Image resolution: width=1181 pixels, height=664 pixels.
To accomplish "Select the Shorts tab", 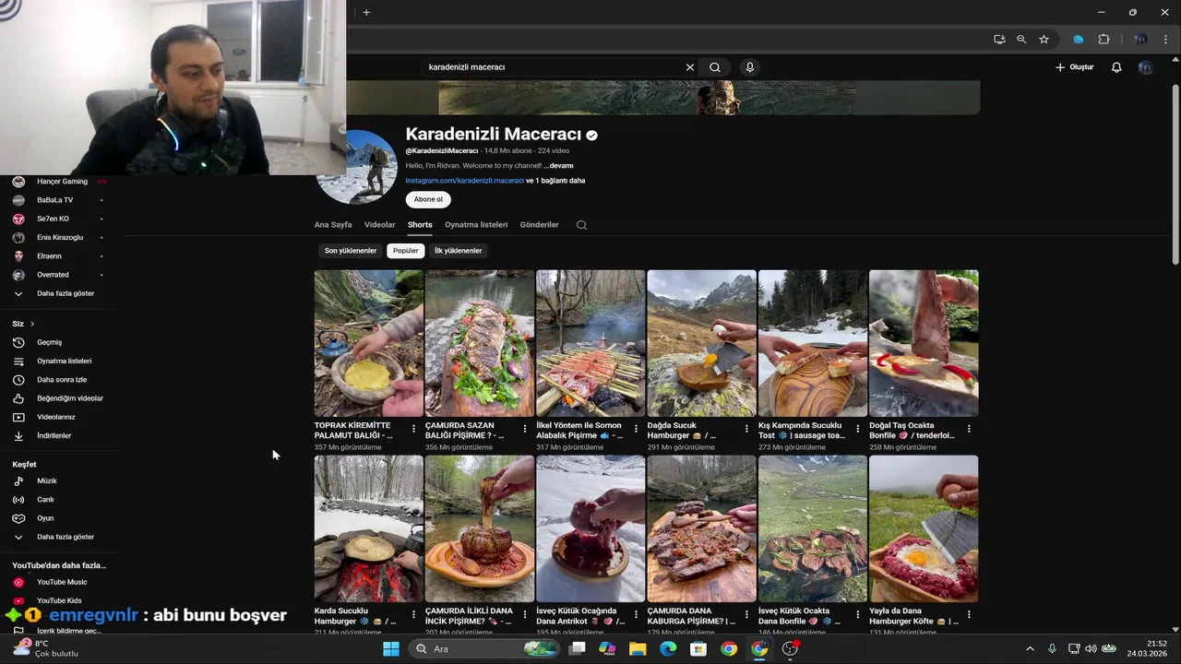I will [420, 225].
